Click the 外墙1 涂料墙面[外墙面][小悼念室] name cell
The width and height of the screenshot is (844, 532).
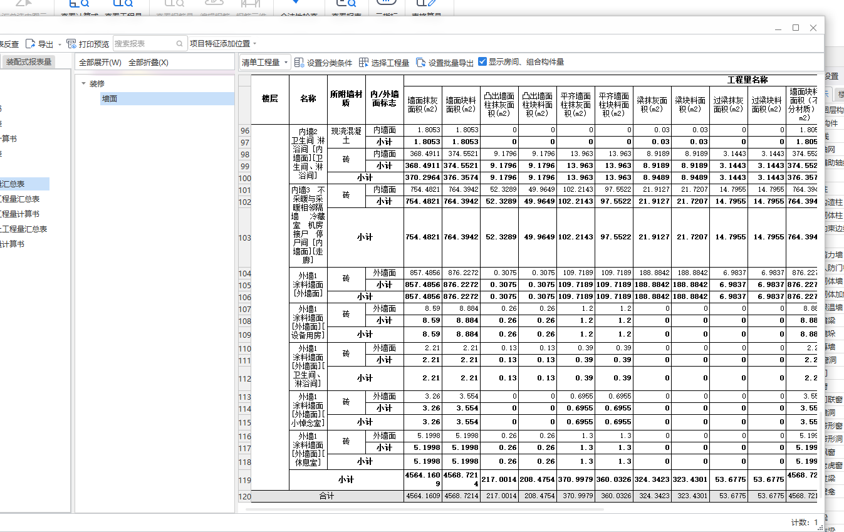click(x=308, y=410)
